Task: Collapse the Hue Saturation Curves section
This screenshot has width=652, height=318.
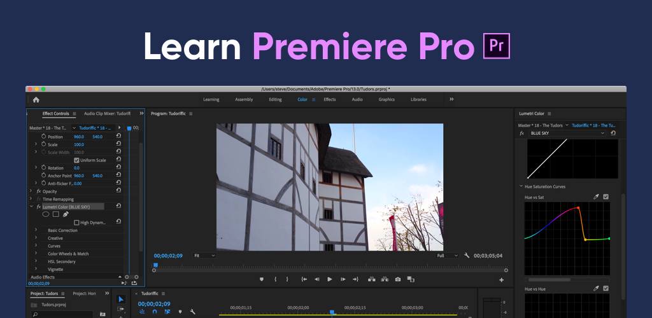Action: click(x=521, y=186)
